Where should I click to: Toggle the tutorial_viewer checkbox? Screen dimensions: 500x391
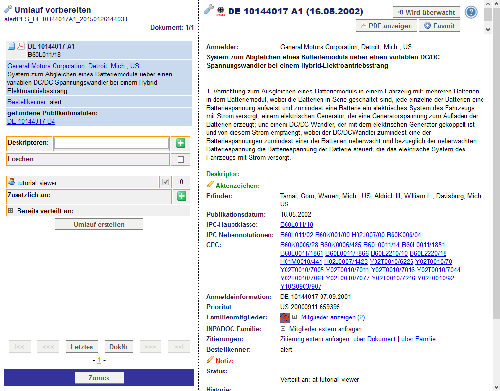(166, 182)
